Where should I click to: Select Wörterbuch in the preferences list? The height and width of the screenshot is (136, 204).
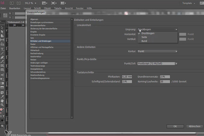[x=50, y=50]
